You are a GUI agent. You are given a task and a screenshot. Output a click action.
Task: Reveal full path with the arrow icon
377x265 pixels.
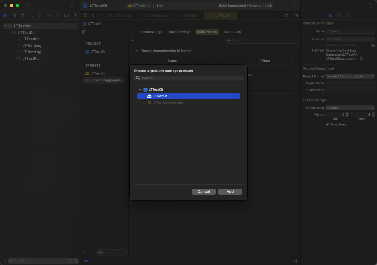[361, 59]
